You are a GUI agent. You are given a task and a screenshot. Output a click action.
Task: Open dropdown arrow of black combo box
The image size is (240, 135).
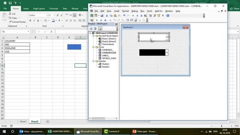pyautogui.click(x=166, y=52)
